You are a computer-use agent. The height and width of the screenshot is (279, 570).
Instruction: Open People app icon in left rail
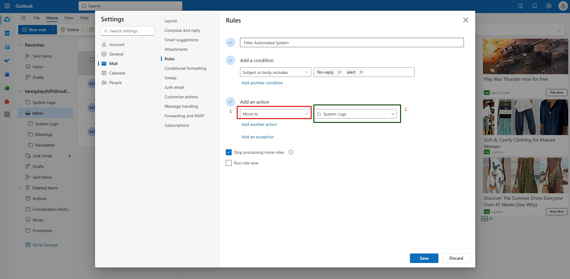(x=7, y=47)
